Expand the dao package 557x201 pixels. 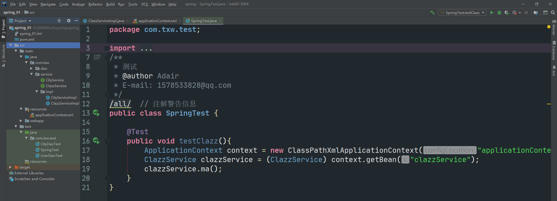coord(31,68)
